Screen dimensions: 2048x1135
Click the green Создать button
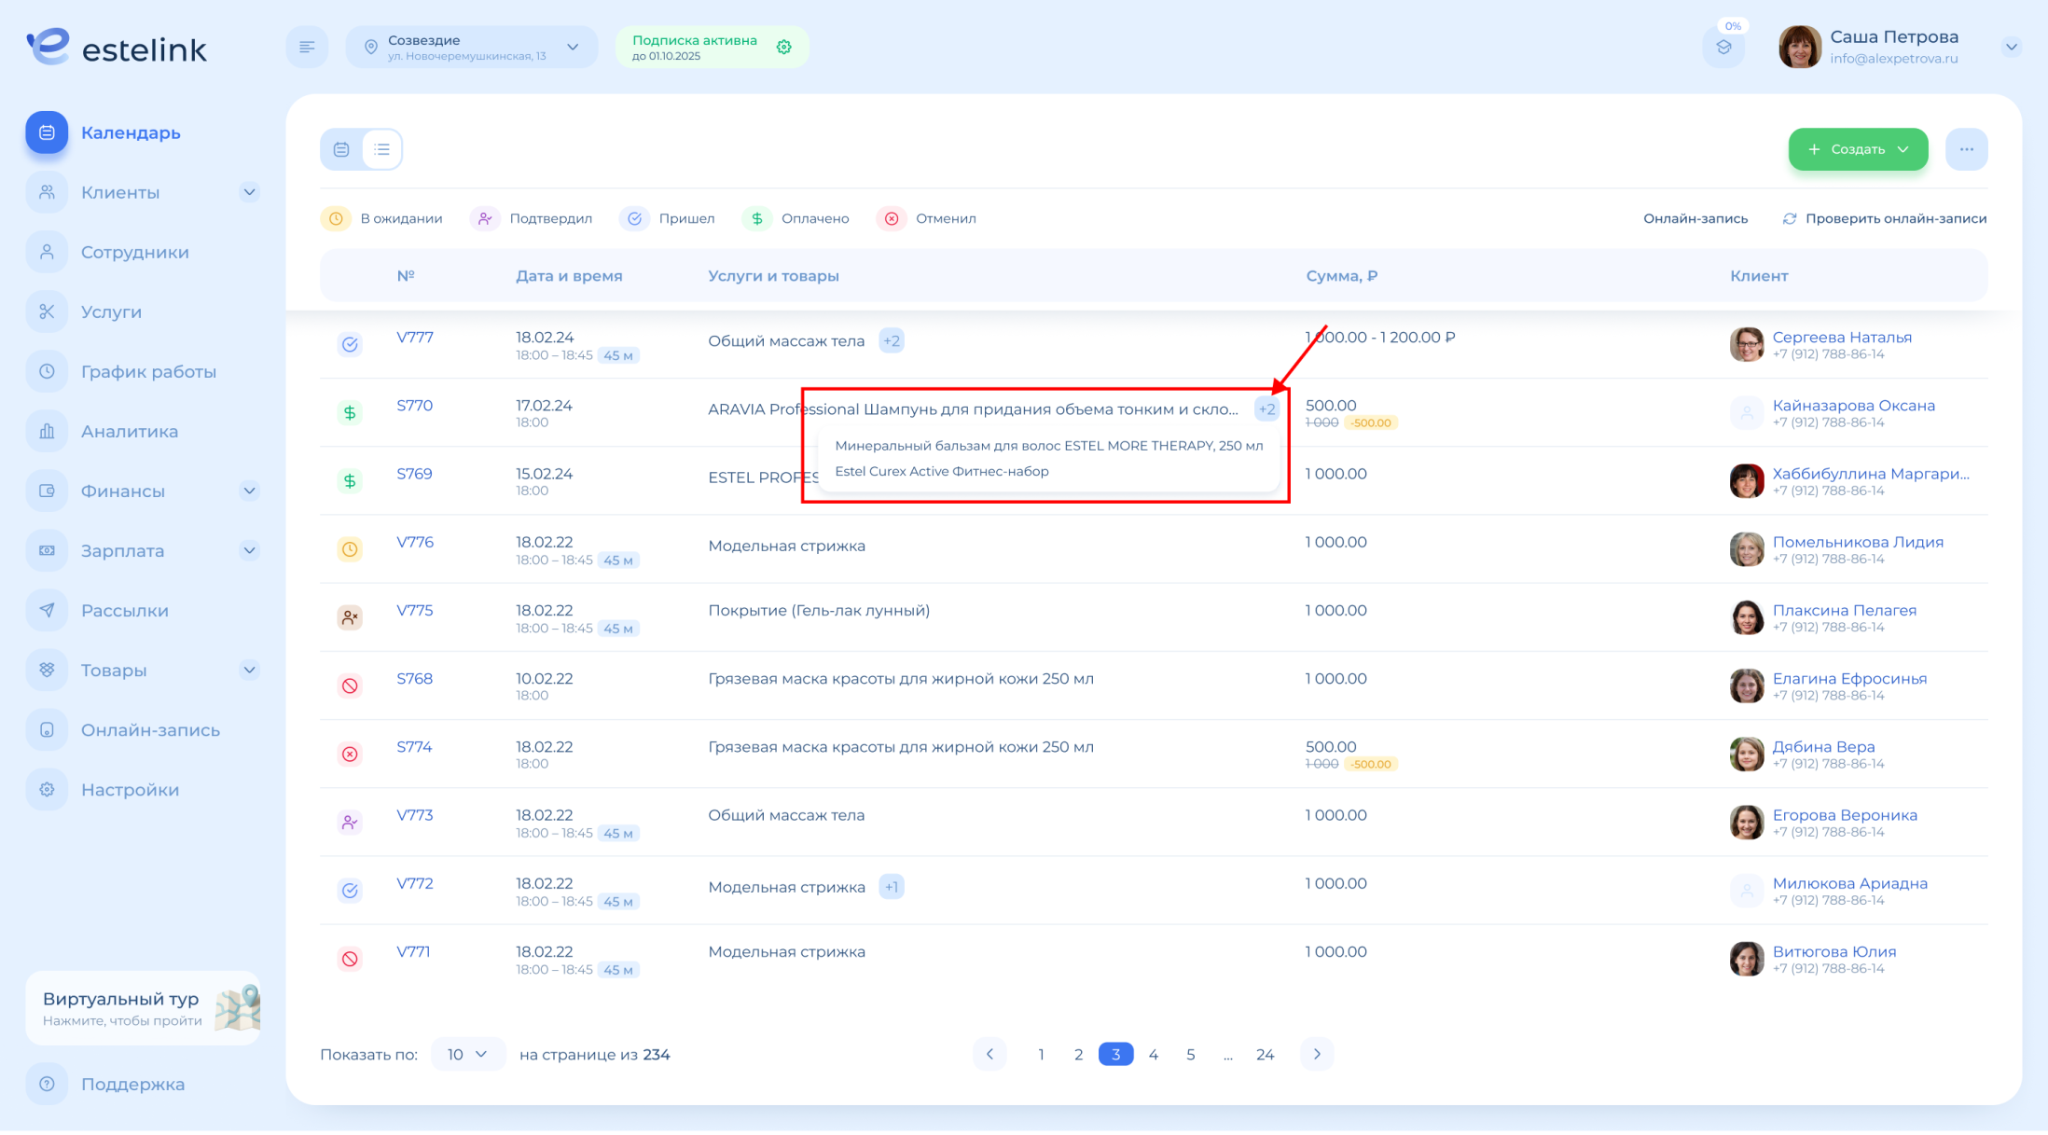[x=1857, y=149]
